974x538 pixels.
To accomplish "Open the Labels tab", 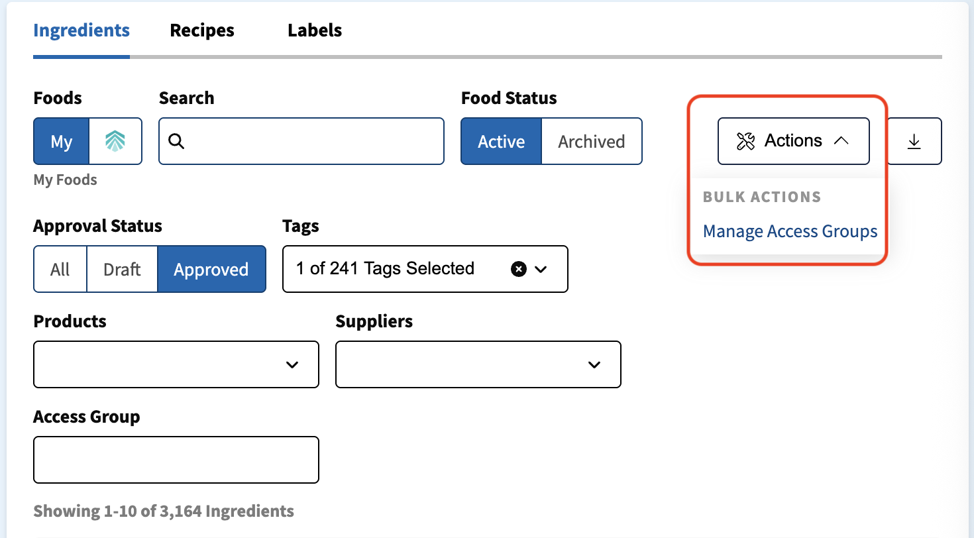I will 315,30.
